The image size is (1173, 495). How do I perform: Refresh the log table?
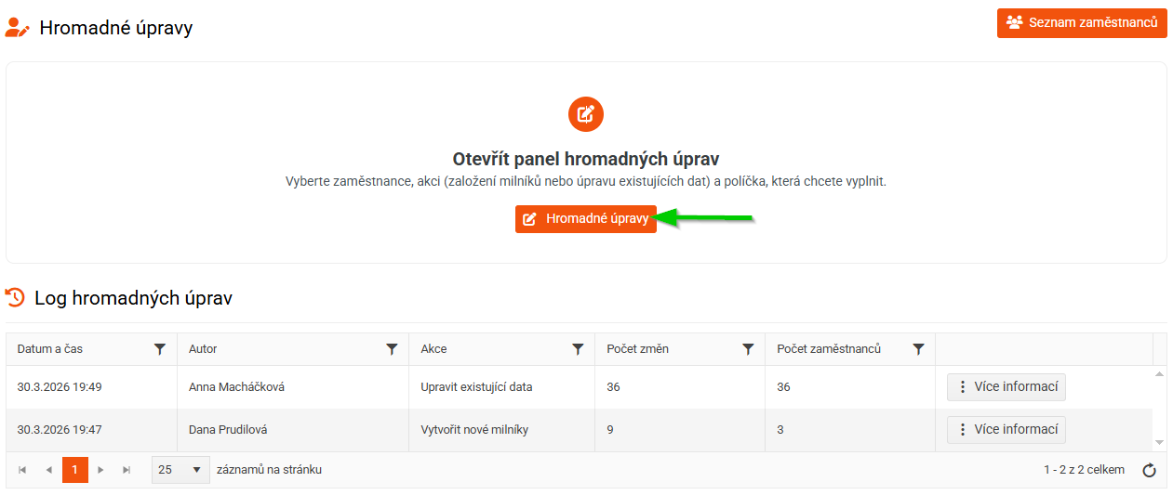click(x=1149, y=470)
